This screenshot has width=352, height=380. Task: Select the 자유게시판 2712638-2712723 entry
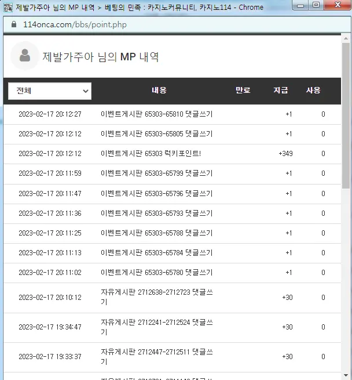click(172, 298)
